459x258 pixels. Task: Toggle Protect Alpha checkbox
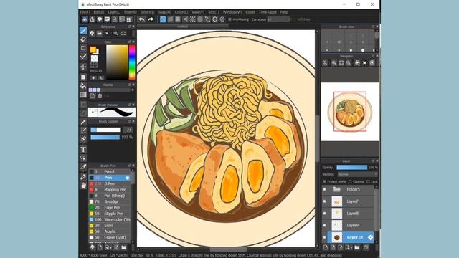click(x=324, y=181)
